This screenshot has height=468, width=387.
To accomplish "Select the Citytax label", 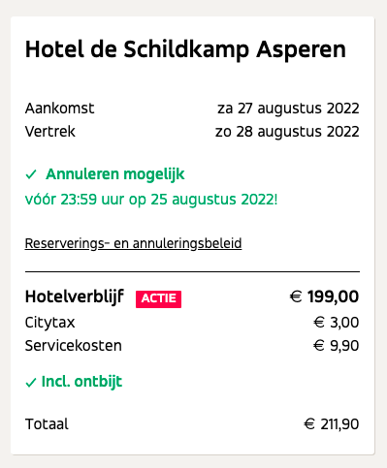I will (50, 323).
